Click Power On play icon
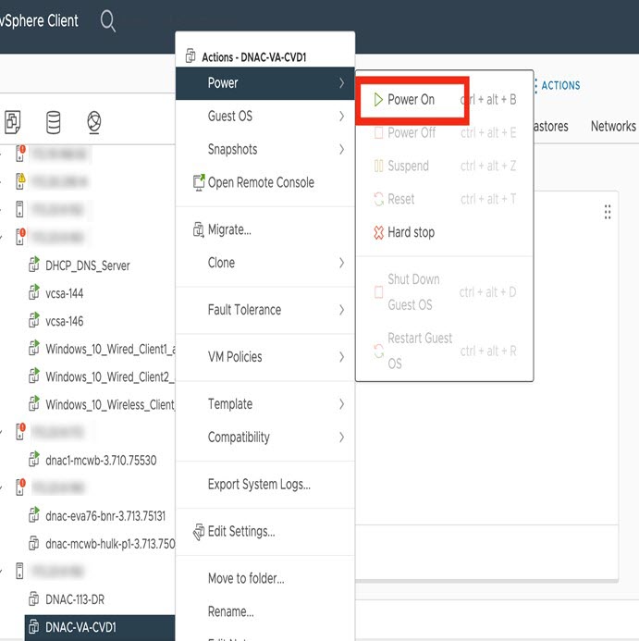The image size is (639, 641). (x=378, y=99)
